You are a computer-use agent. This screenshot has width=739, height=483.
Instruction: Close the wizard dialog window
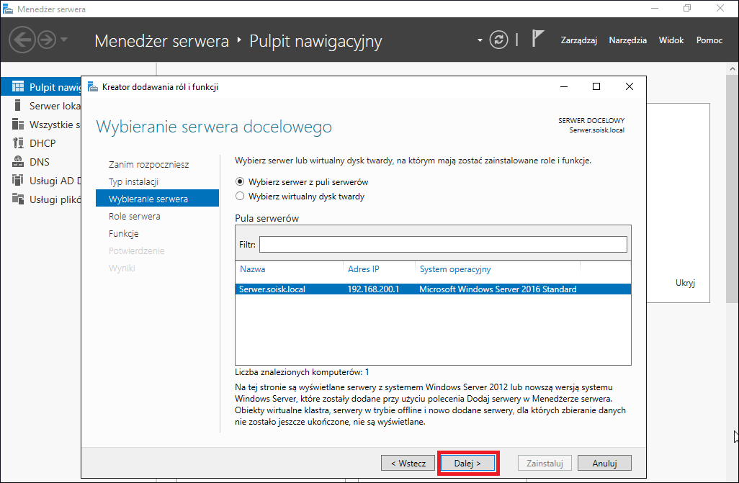coord(630,86)
